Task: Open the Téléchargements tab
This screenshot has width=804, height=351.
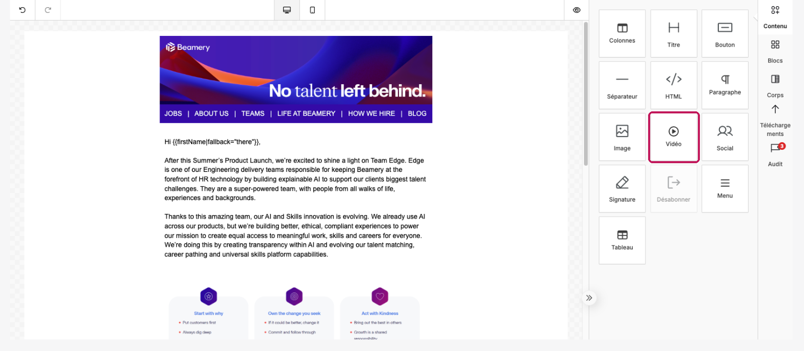Action: [x=775, y=121]
